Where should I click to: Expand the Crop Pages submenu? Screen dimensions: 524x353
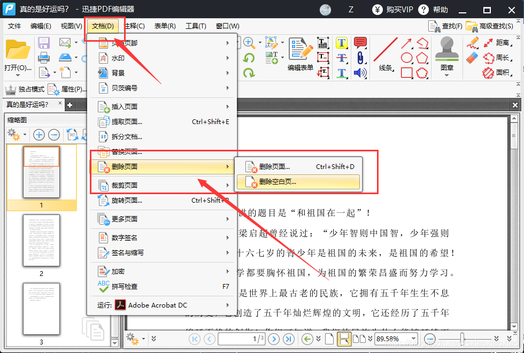pos(161,185)
